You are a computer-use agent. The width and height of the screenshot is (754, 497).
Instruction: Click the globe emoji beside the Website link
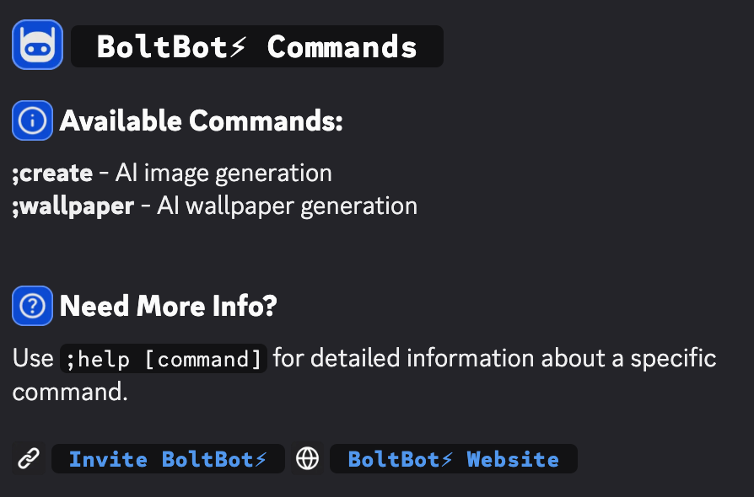(x=307, y=458)
